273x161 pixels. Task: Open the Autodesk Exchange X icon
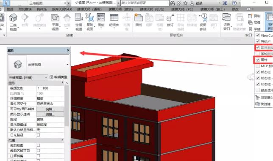point(225,3)
